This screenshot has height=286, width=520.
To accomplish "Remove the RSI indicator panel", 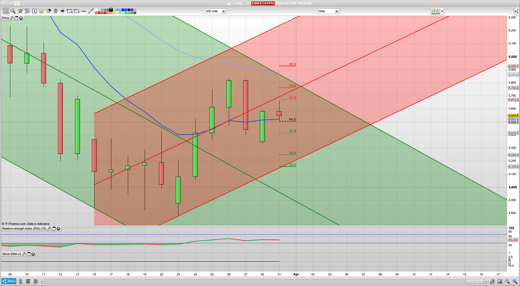I will pyautogui.click(x=58, y=229).
